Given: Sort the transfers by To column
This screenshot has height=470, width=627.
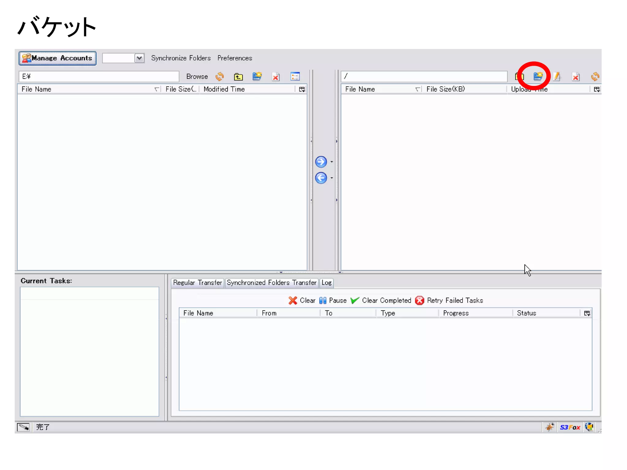Looking at the screenshot, I should (x=348, y=313).
